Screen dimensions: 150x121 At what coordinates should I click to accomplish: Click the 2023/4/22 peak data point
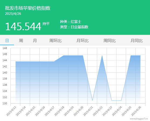[102, 56]
